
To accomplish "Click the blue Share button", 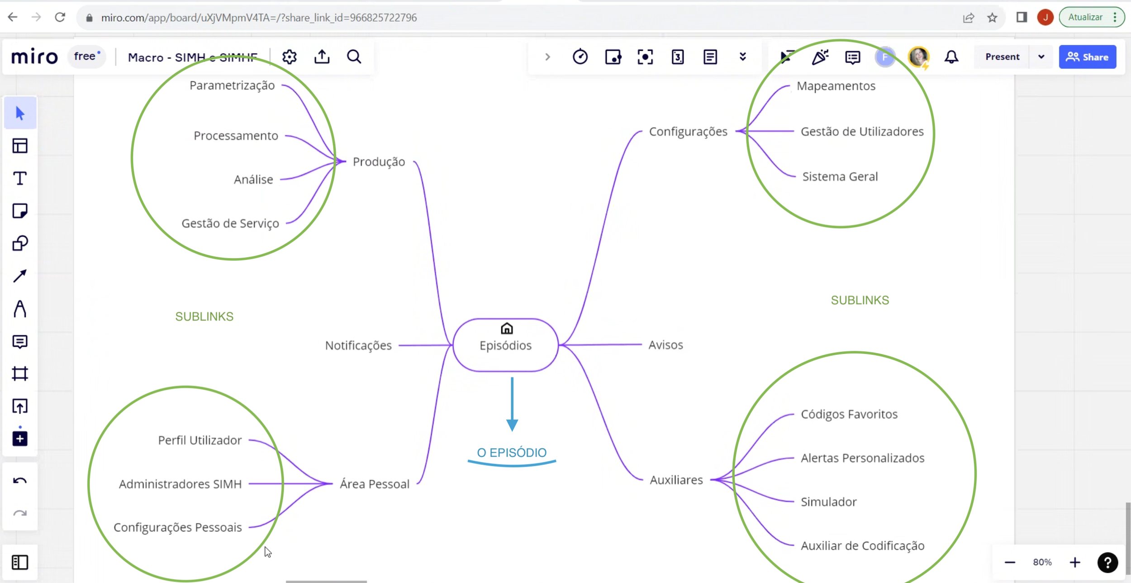I will tap(1087, 57).
